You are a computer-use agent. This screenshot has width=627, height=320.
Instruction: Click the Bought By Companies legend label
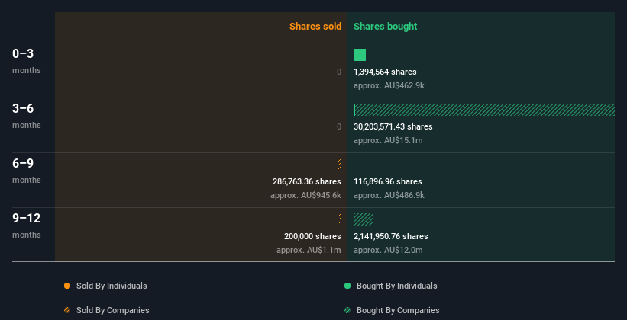click(x=398, y=310)
